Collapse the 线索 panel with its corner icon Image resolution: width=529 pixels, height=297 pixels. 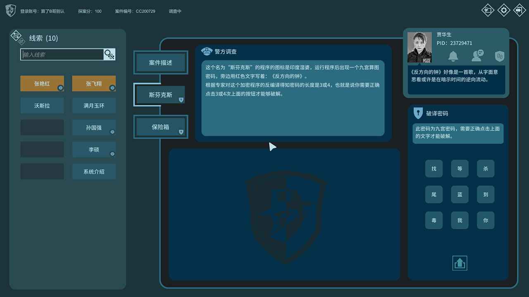click(x=16, y=36)
